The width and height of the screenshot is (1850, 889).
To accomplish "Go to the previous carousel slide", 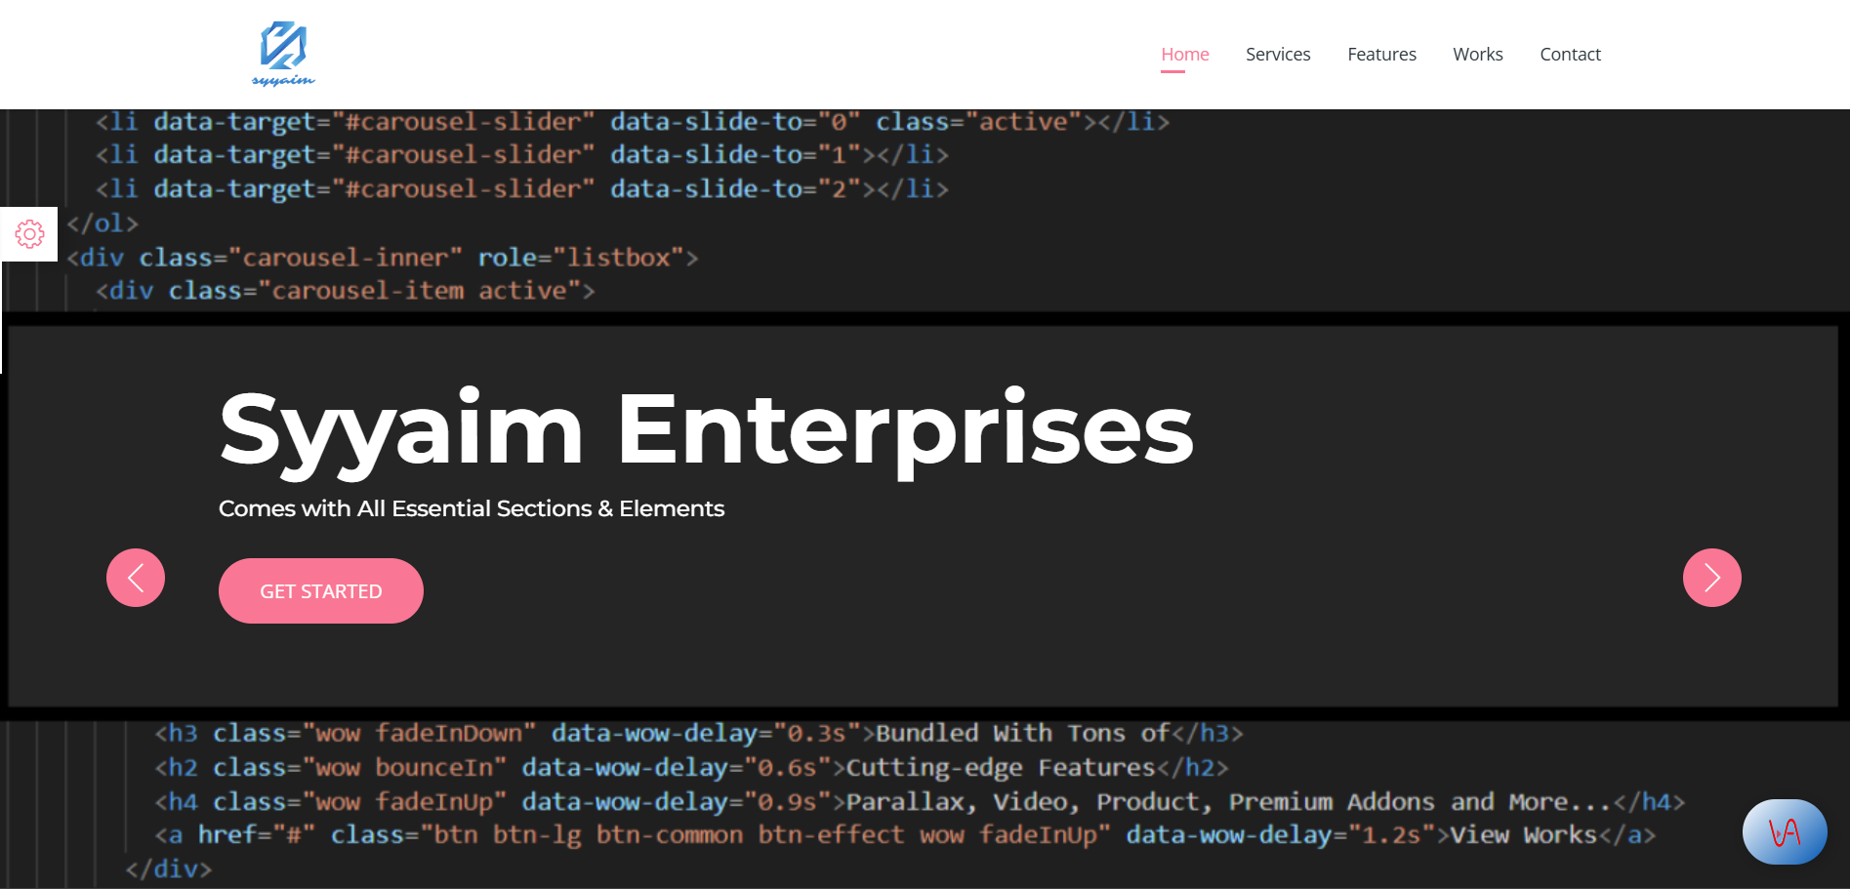I will click(x=136, y=578).
